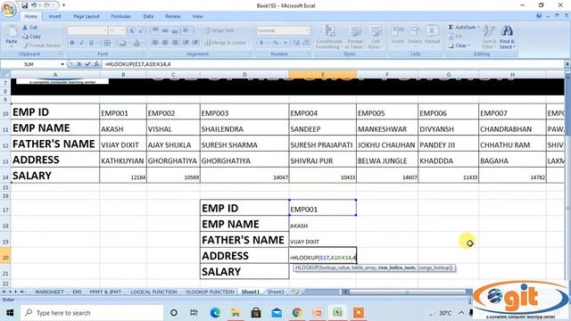Select the cell containing SHAILENDRA

click(244, 128)
